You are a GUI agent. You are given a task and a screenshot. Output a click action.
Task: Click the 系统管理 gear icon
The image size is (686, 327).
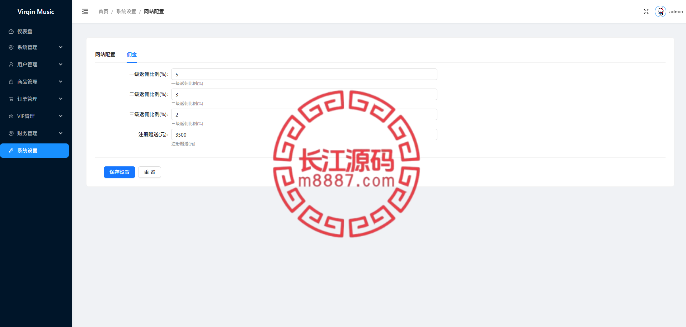[x=11, y=47]
